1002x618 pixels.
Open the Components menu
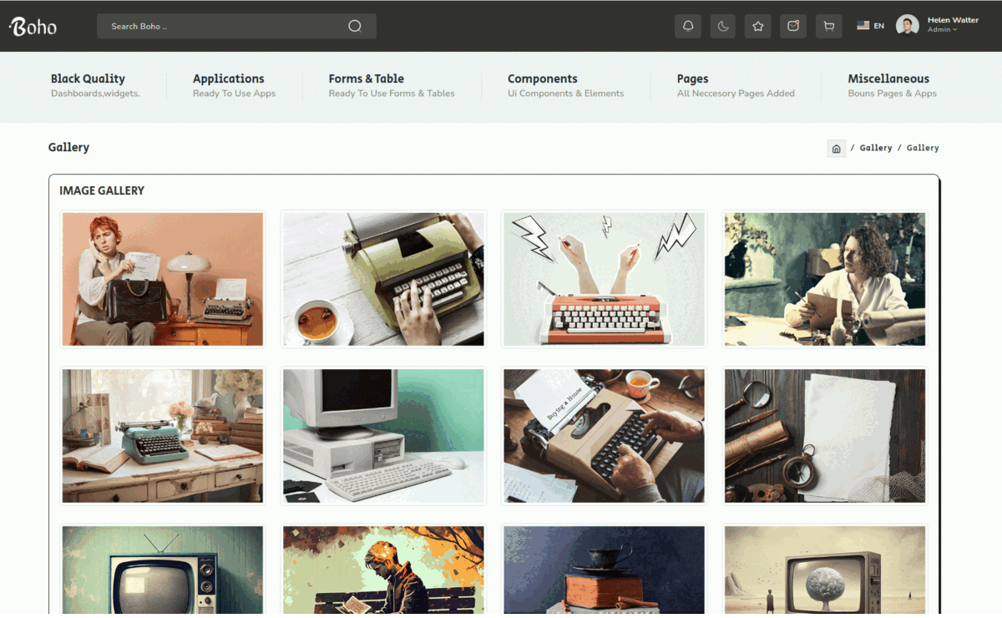pyautogui.click(x=542, y=79)
